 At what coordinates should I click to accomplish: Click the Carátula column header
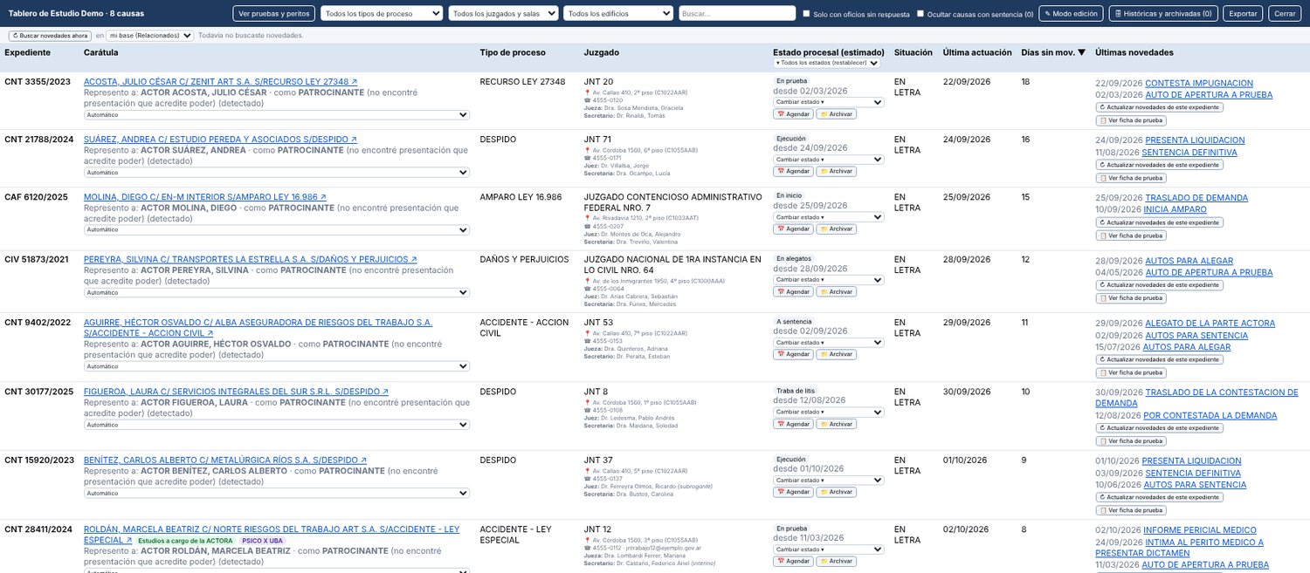(101, 52)
